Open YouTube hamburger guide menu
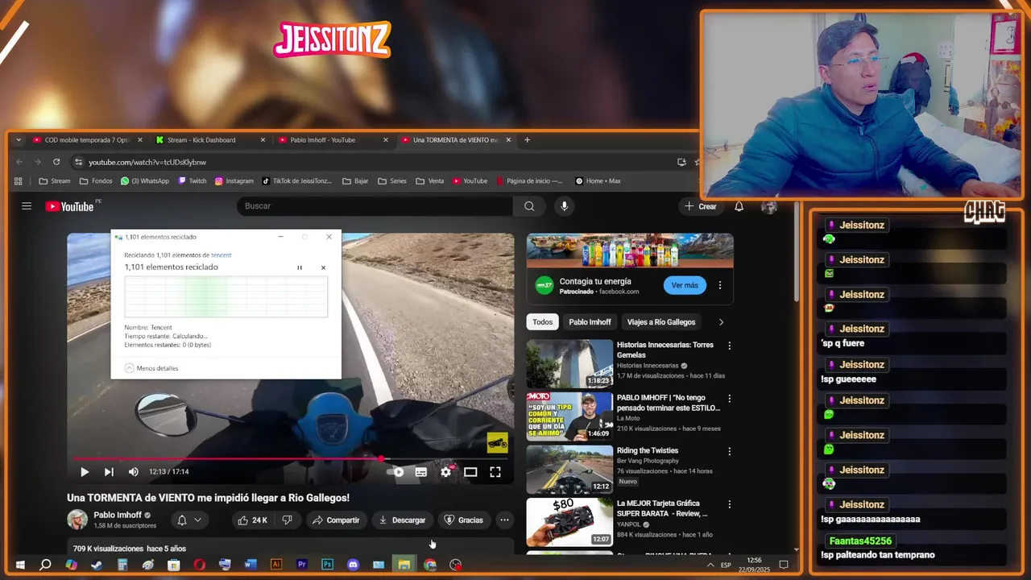Viewport: 1031px width, 580px height. coord(27,206)
